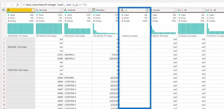Select the Record# cell 18501
The image size is (224, 109).
49,105
